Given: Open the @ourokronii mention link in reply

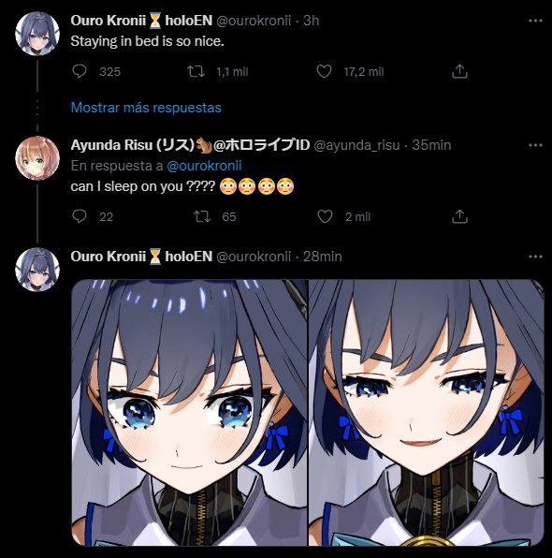Looking at the screenshot, I should [204, 166].
